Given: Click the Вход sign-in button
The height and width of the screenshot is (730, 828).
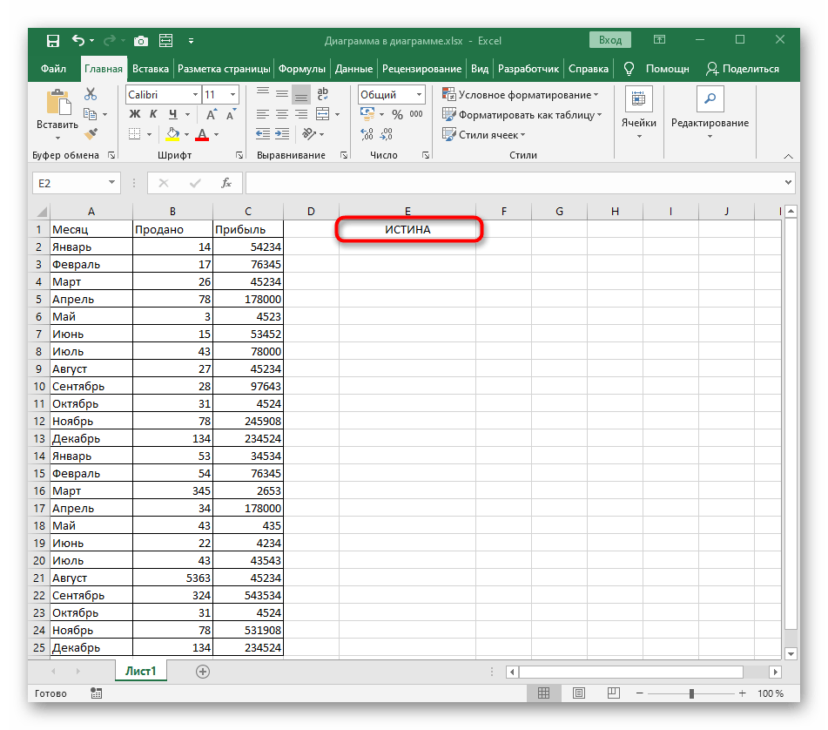Looking at the screenshot, I should click(610, 40).
